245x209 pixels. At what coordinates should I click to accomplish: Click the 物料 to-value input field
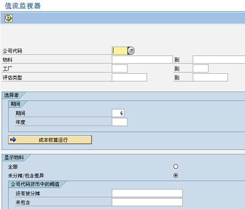(x=219, y=60)
